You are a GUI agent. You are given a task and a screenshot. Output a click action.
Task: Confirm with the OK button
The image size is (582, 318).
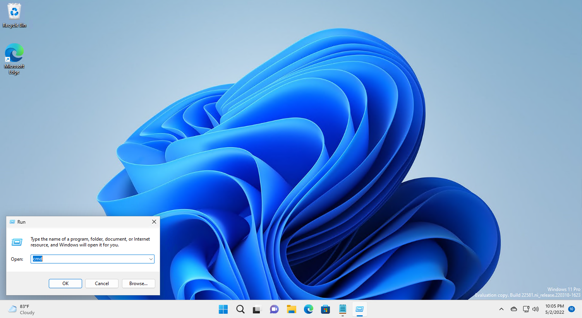pos(65,283)
